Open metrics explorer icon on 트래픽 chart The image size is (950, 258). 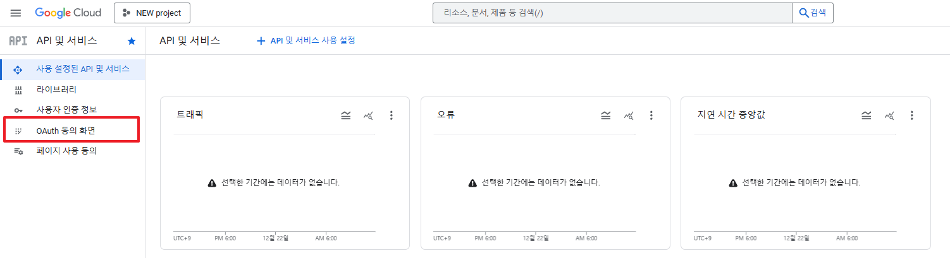pos(368,115)
